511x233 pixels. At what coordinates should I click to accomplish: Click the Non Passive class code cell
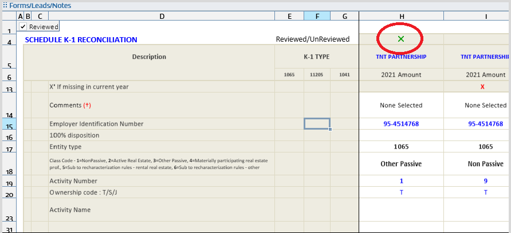coord(486,164)
